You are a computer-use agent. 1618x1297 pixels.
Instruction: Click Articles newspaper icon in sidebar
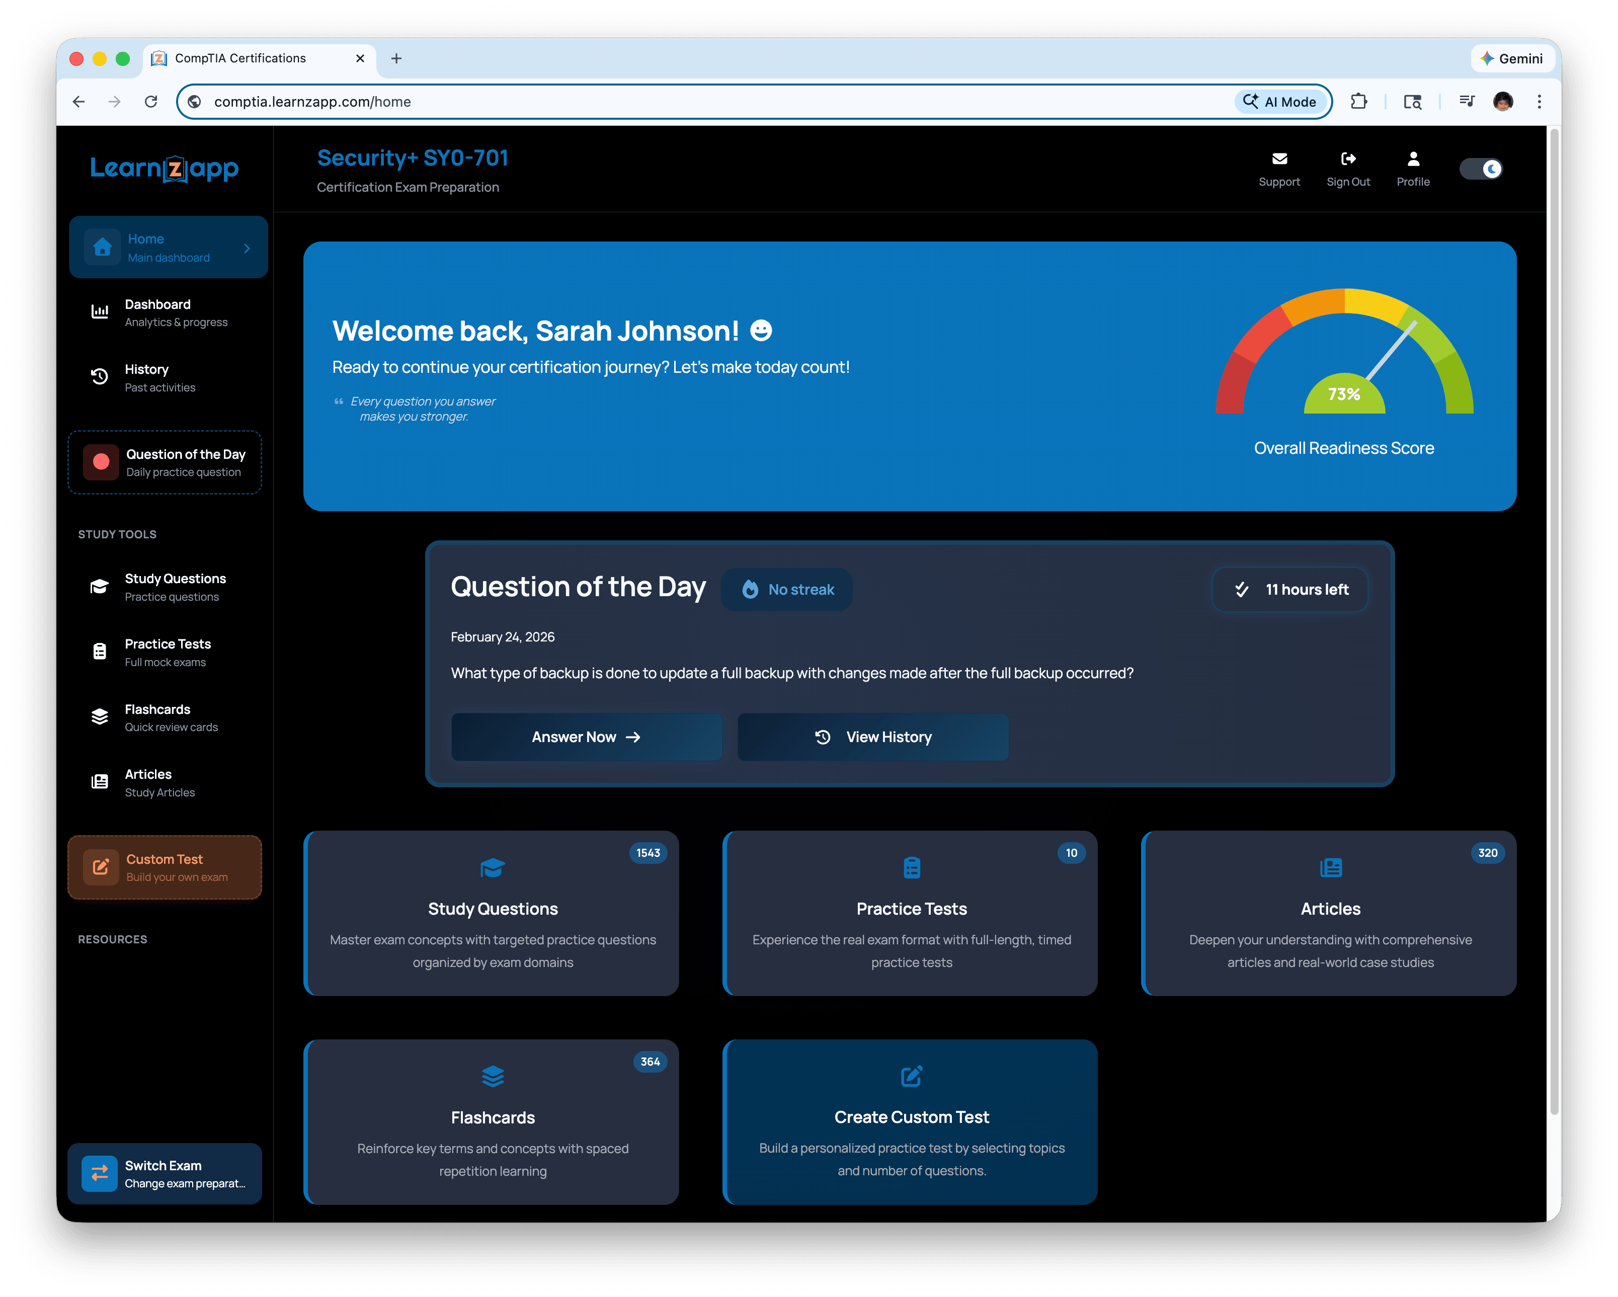point(100,782)
